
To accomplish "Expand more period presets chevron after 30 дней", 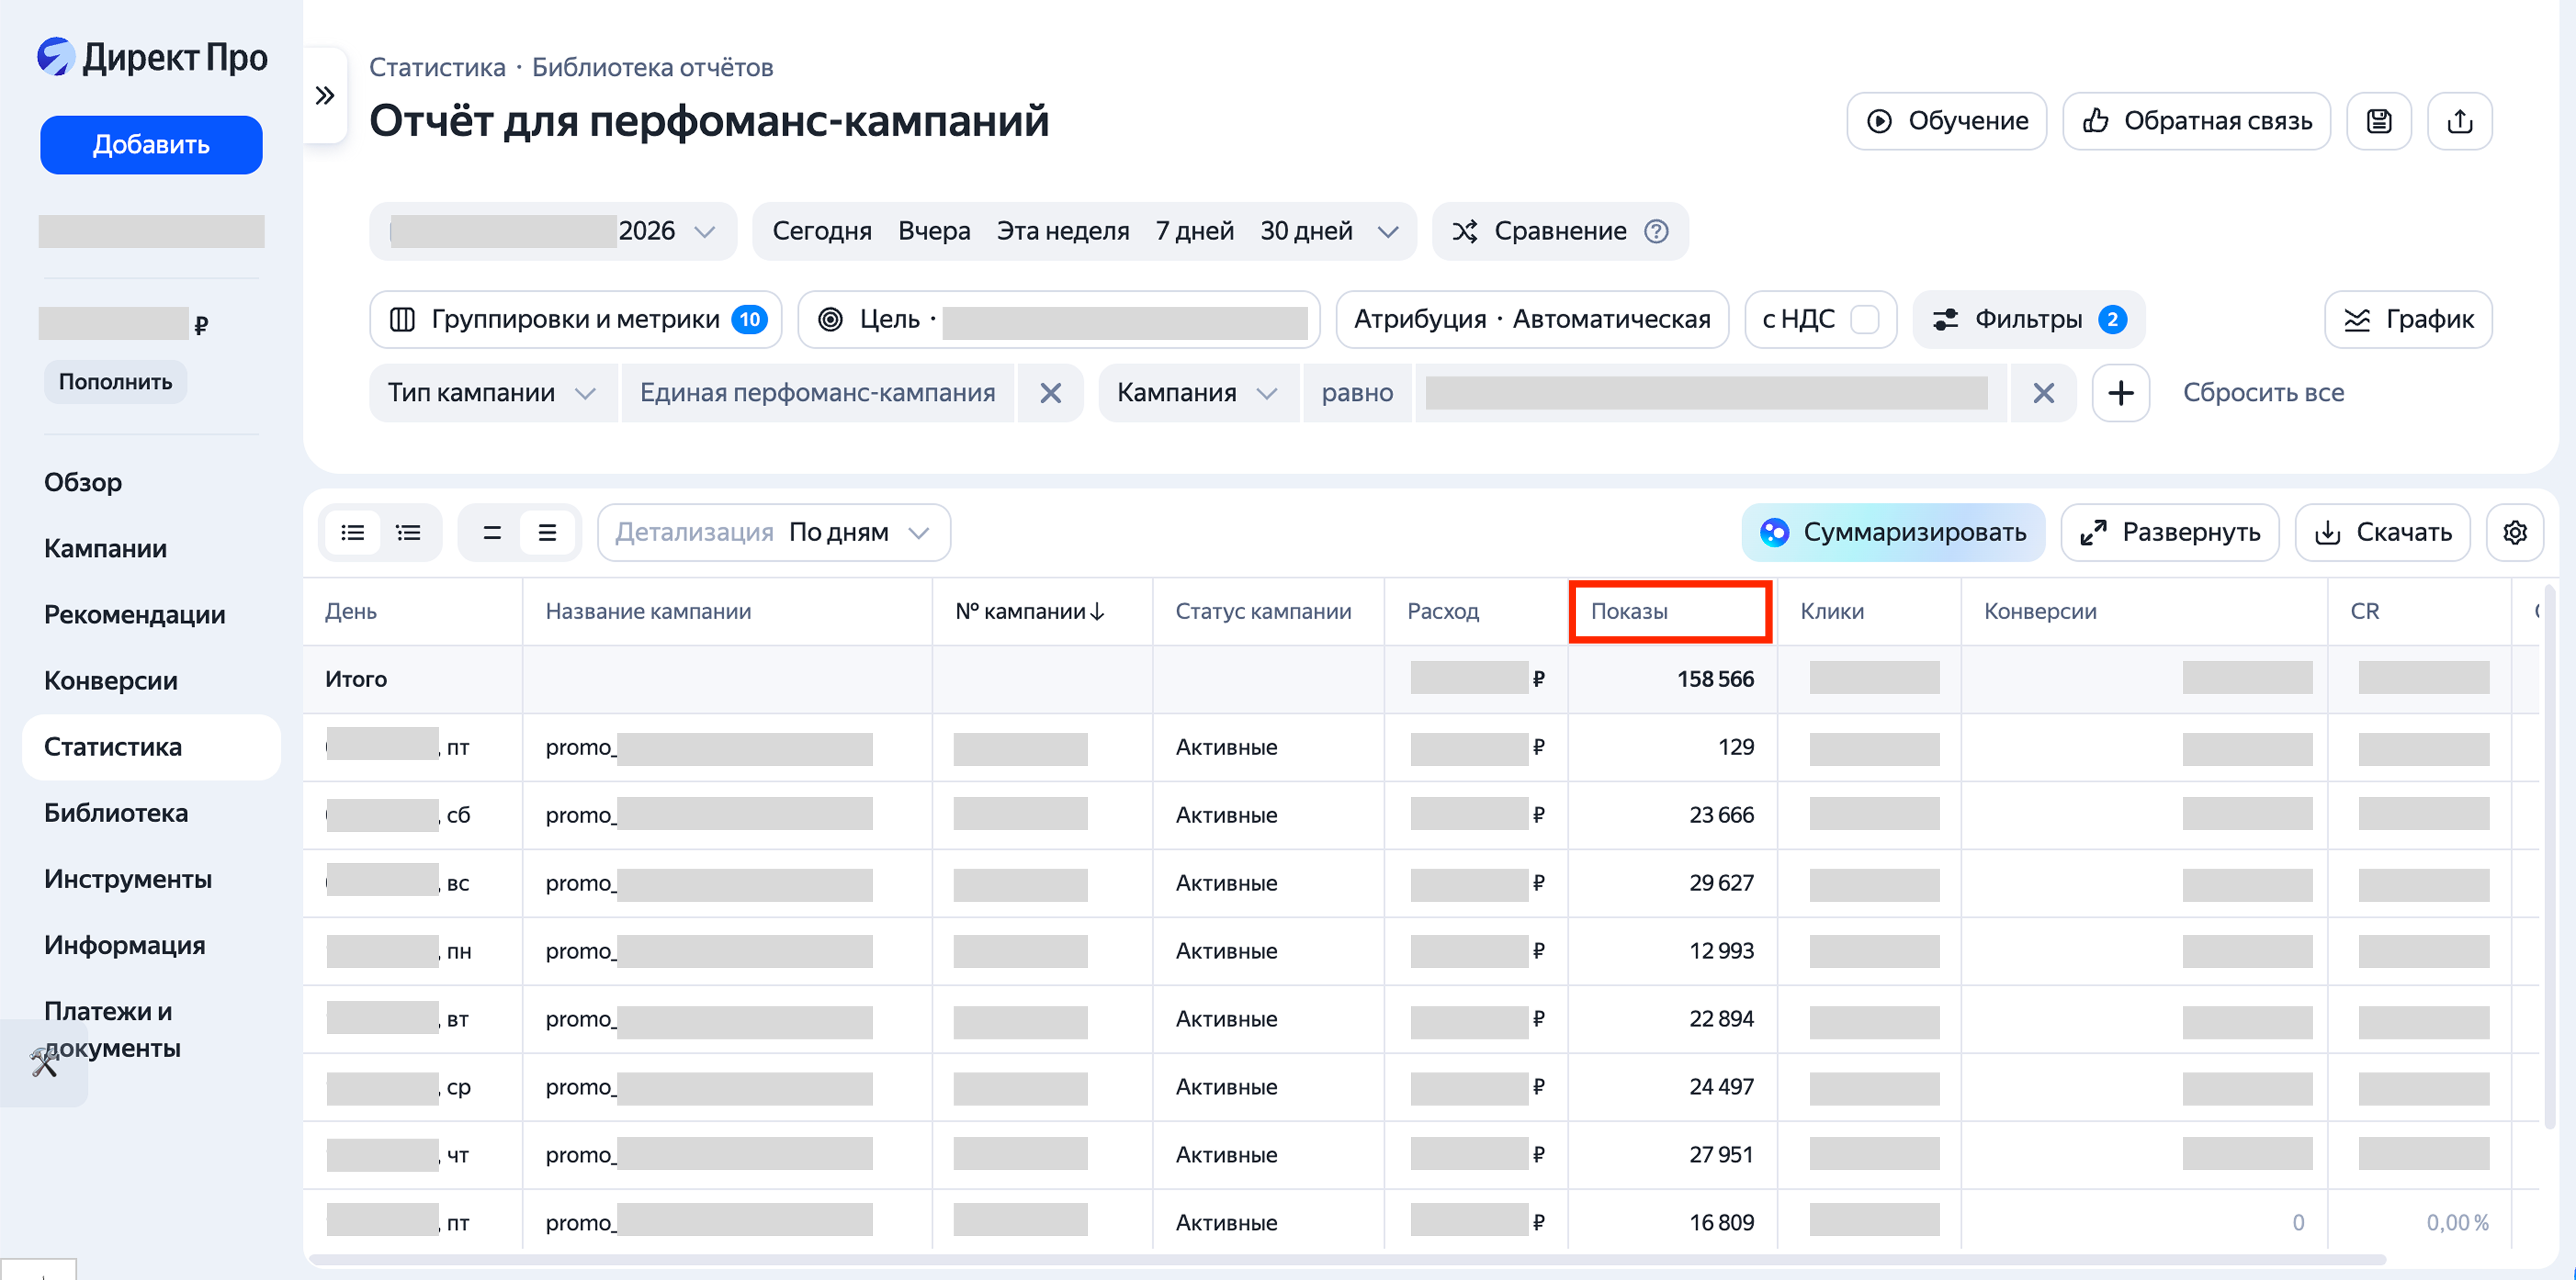I will (x=1387, y=232).
